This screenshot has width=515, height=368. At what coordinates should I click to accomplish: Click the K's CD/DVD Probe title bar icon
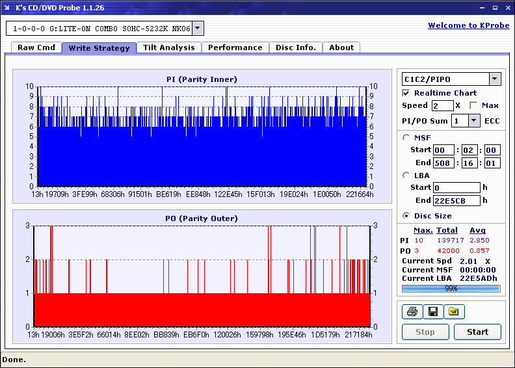pyautogui.click(x=7, y=8)
